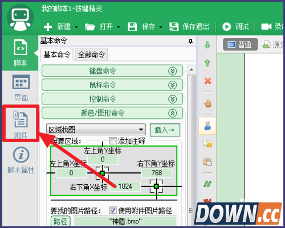Click the scroll-up arrow of command panel
Screen dimensions: 285x228
coord(192,70)
